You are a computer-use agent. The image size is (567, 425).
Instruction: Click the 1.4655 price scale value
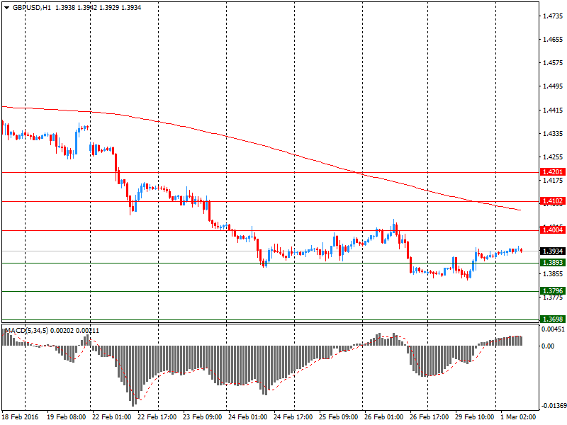(553, 40)
